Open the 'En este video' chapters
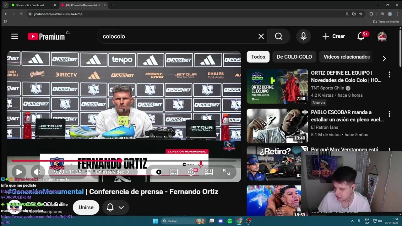Screen dimensions: 402x226 point(113,172)
